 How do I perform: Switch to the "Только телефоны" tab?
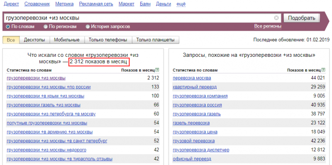tap(108, 40)
